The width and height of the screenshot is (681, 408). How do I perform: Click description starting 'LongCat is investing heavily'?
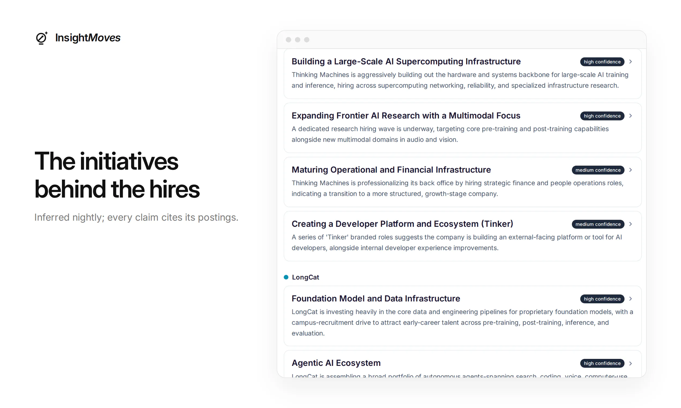(462, 322)
